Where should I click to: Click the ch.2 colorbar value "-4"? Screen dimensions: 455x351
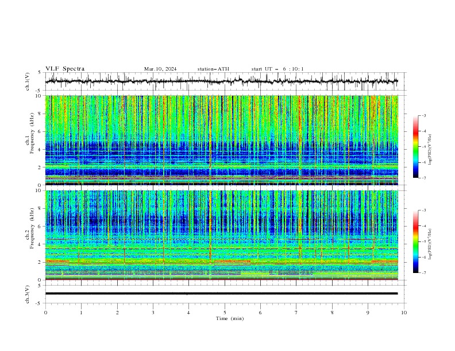pyautogui.click(x=424, y=226)
